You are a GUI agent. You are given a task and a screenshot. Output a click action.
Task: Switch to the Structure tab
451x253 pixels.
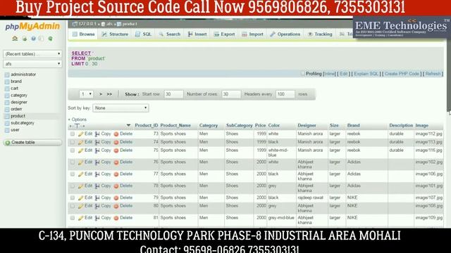pos(115,34)
